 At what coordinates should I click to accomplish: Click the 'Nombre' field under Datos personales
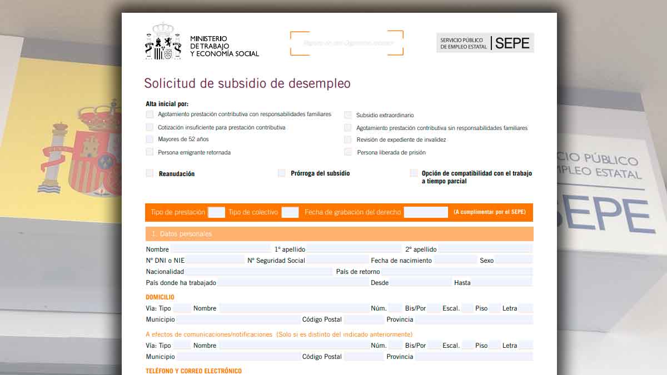point(221,249)
